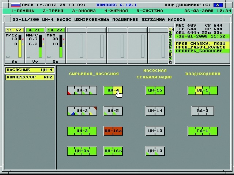
Task: Click the 11.62 acceleration value
Action: (15, 30)
